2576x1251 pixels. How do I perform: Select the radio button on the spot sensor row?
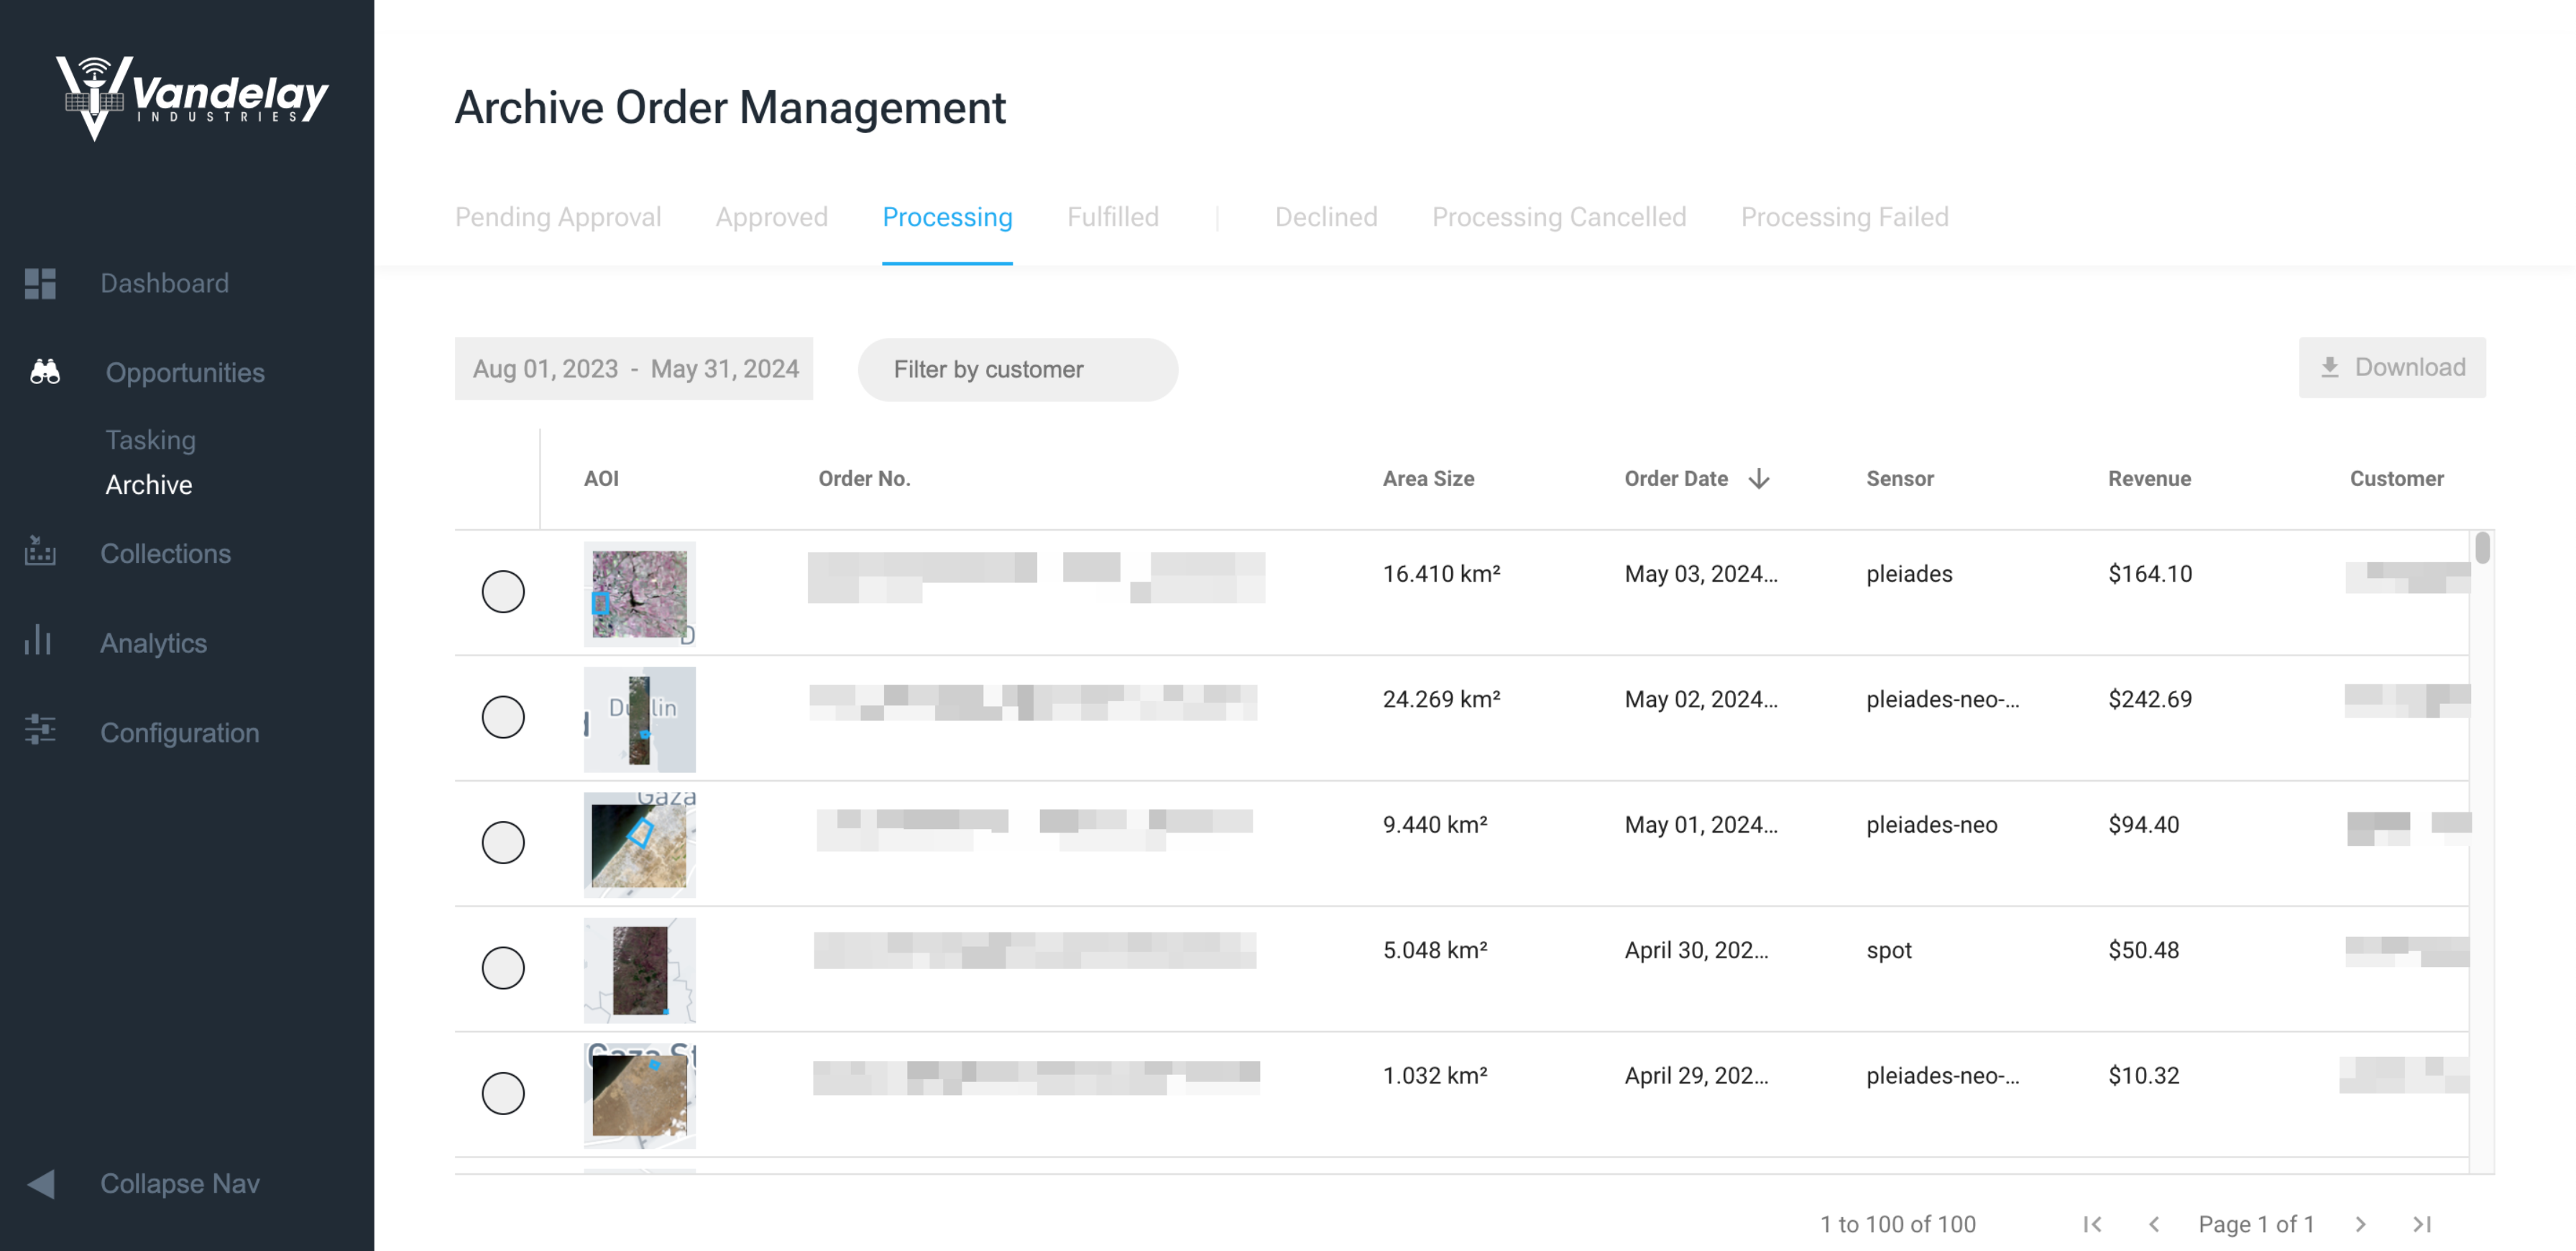pyautogui.click(x=504, y=967)
